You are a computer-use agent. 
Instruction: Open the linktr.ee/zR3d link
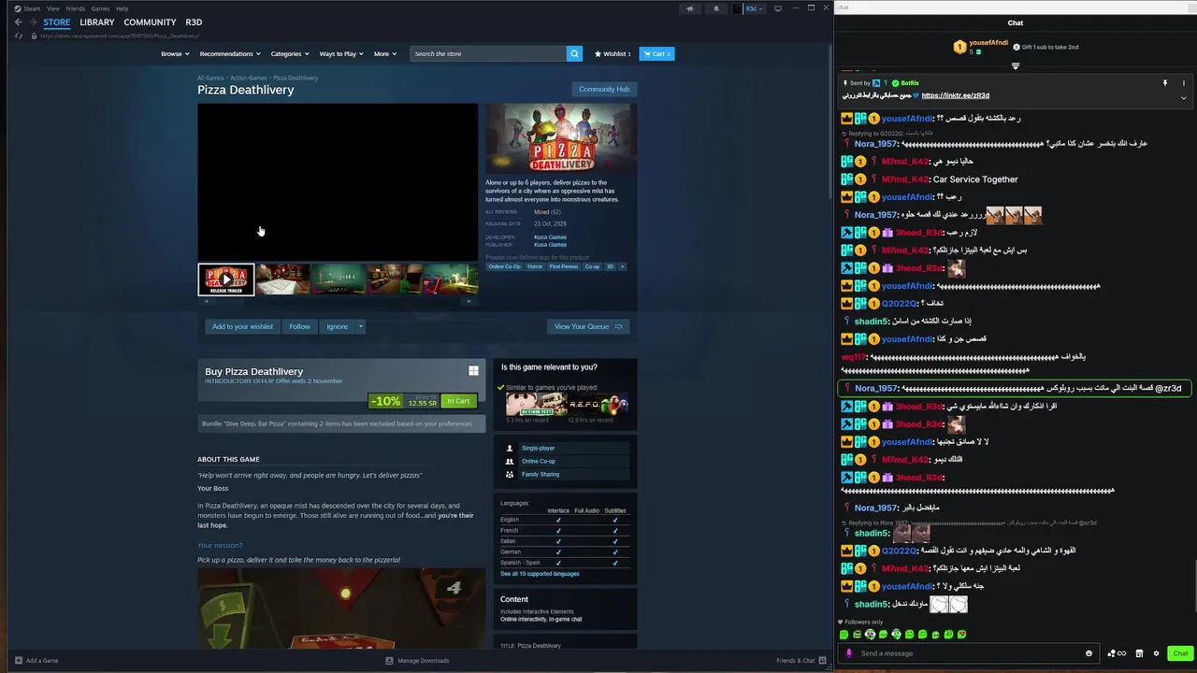tap(955, 95)
